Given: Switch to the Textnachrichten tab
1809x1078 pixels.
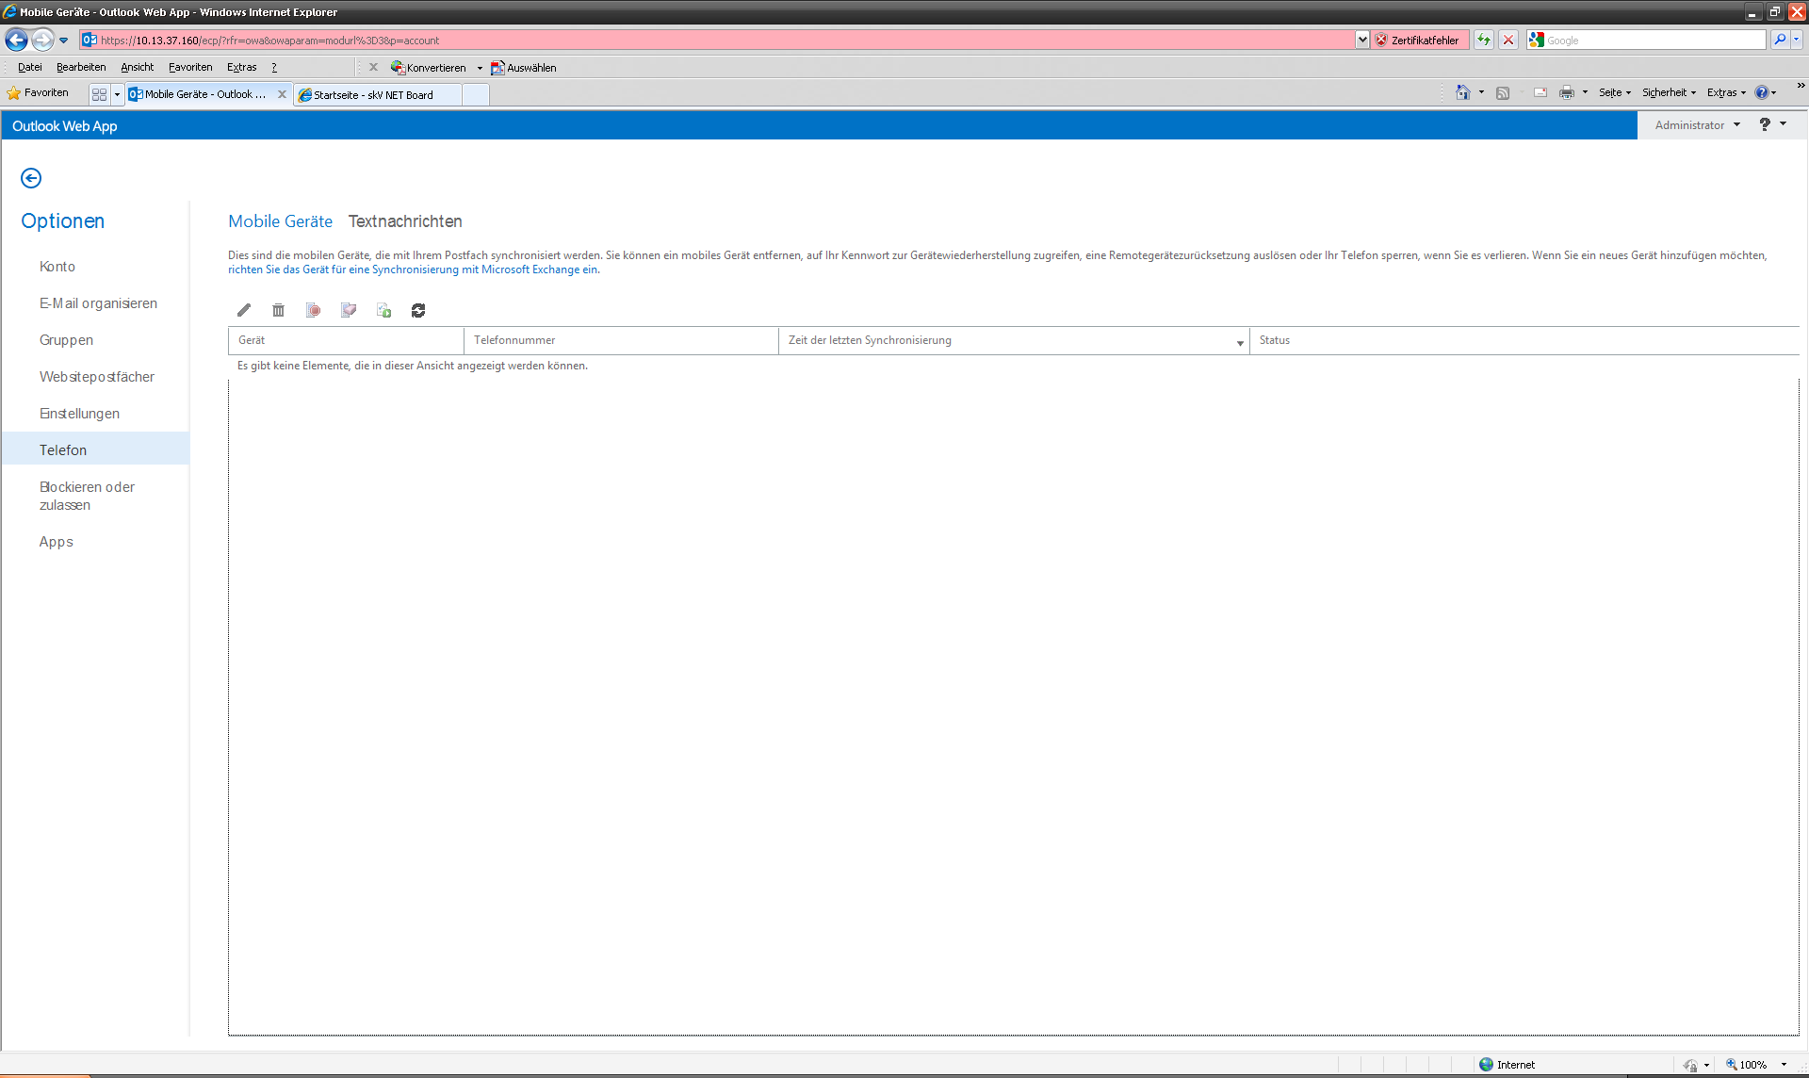Looking at the screenshot, I should (x=405, y=221).
